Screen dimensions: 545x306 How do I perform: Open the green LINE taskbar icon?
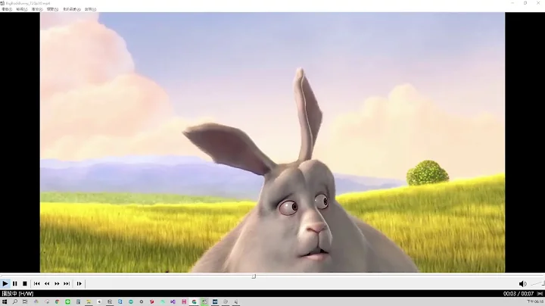tap(67, 301)
